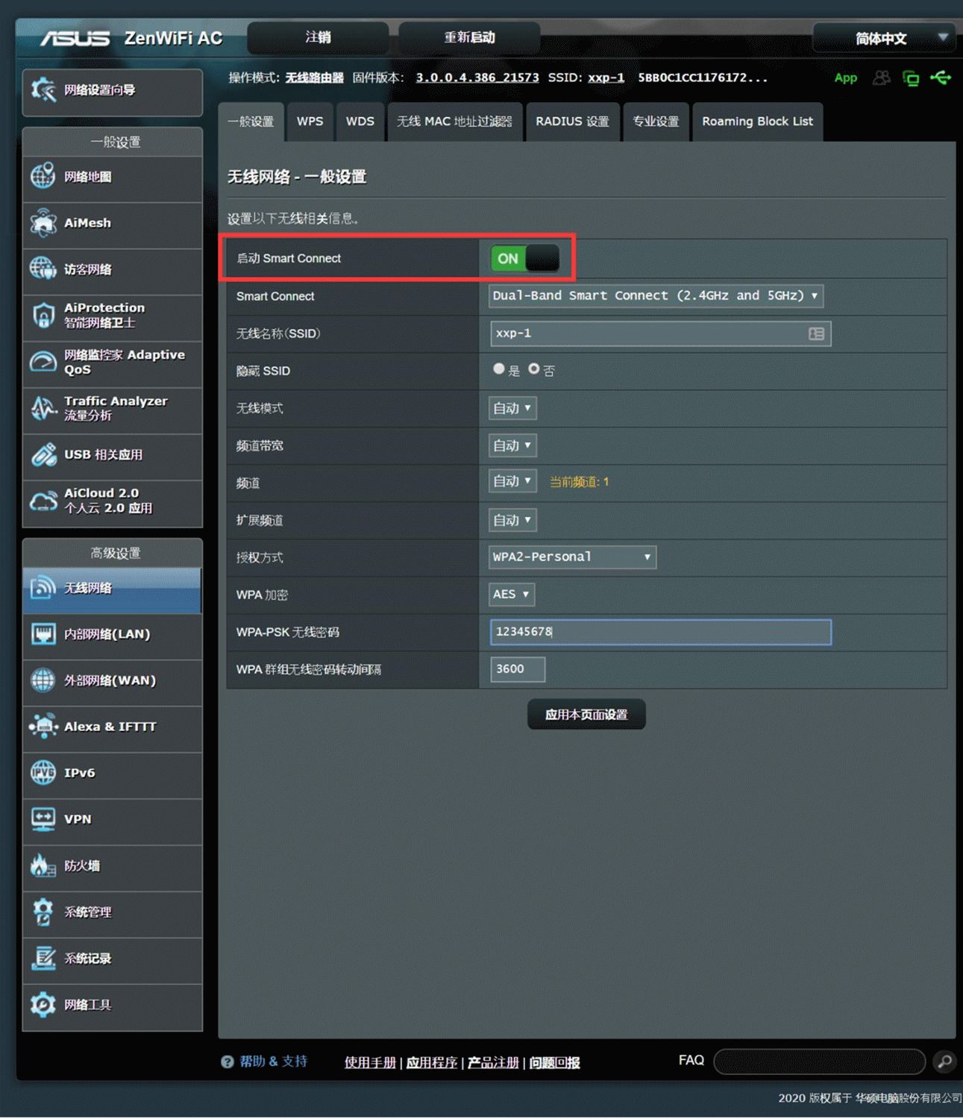This screenshot has height=1119, width=963.
Task: Click the WPA-PSK password input field
Action: coord(660,632)
